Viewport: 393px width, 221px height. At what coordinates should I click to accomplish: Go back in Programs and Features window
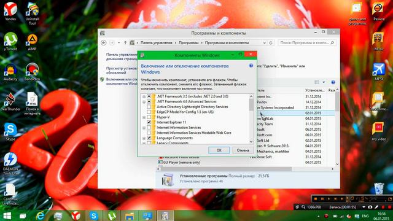(104, 43)
